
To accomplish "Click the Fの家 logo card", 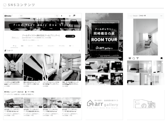I will coord(145,105).
